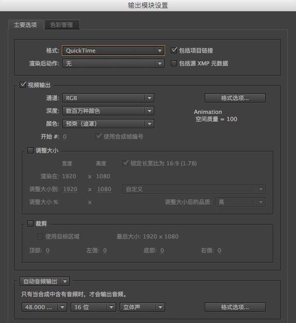Viewport: 296px width, 323px height.
Task: Open the 格式 QuickTime dropdown
Action: pos(113,50)
